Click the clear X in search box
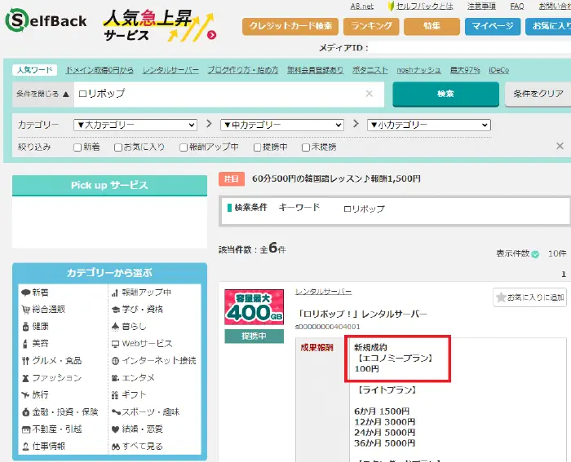The image size is (571, 462). pyautogui.click(x=369, y=94)
